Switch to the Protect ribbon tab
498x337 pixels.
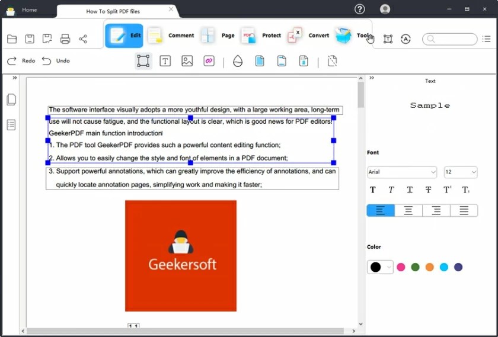pos(261,36)
